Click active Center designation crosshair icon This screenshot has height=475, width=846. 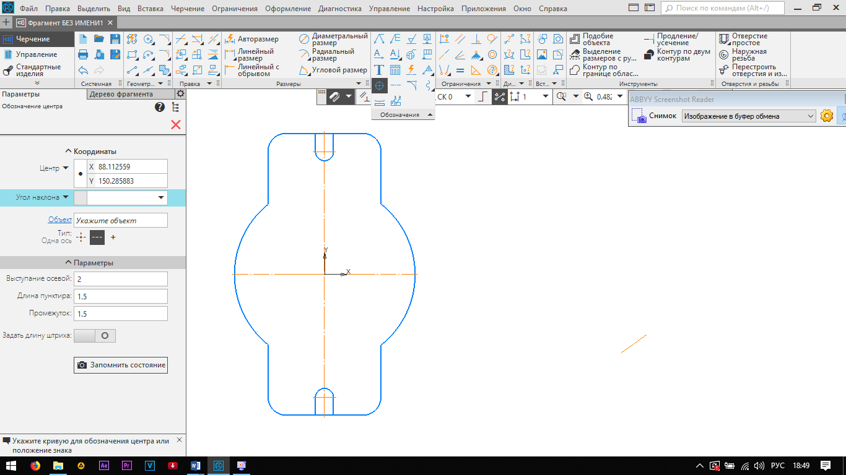point(379,86)
